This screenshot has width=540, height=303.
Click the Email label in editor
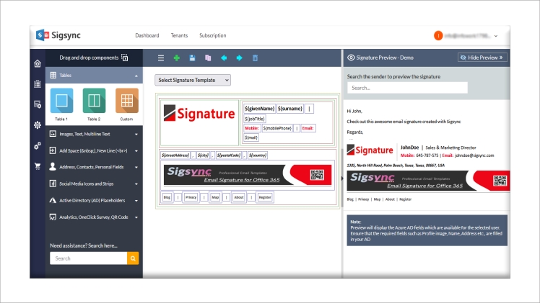pos(308,128)
